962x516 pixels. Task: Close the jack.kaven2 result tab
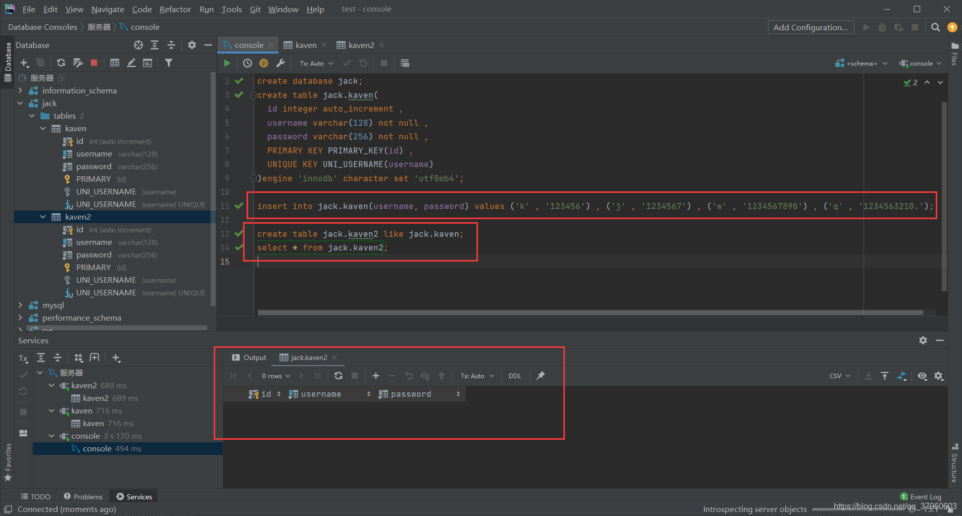tap(334, 357)
